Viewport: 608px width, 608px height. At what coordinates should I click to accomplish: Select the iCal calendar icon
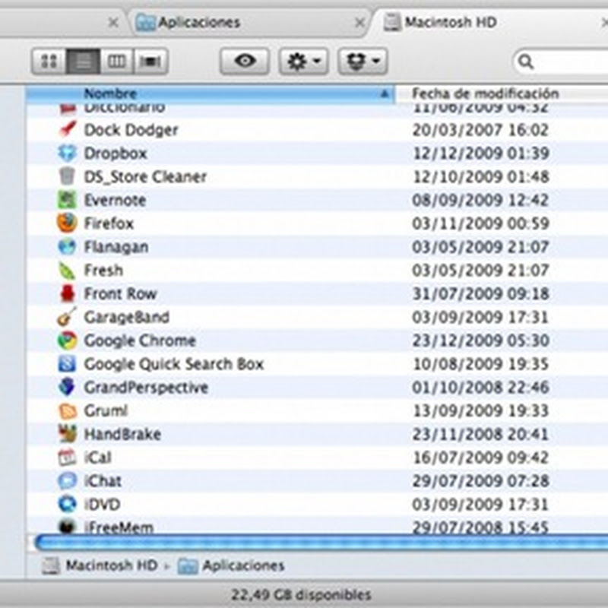[67, 458]
